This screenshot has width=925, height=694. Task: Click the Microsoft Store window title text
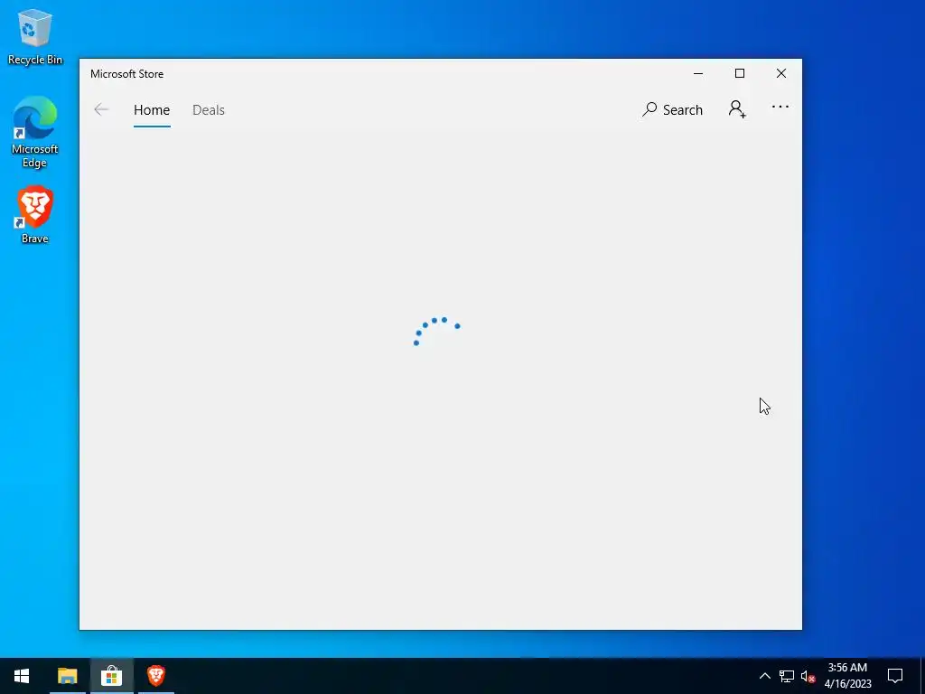click(126, 74)
